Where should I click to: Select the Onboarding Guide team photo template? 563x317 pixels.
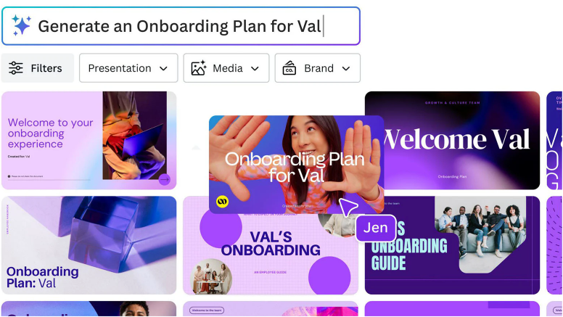point(453,245)
